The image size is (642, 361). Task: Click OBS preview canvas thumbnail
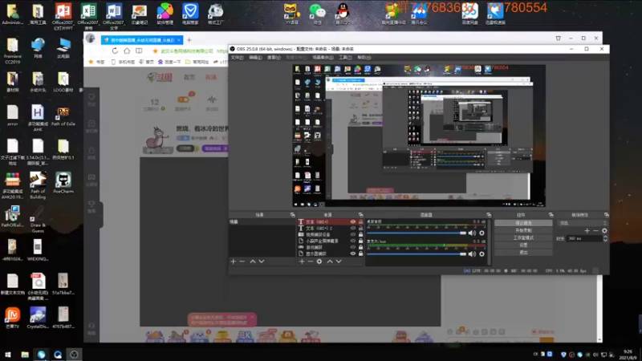pos(419,136)
